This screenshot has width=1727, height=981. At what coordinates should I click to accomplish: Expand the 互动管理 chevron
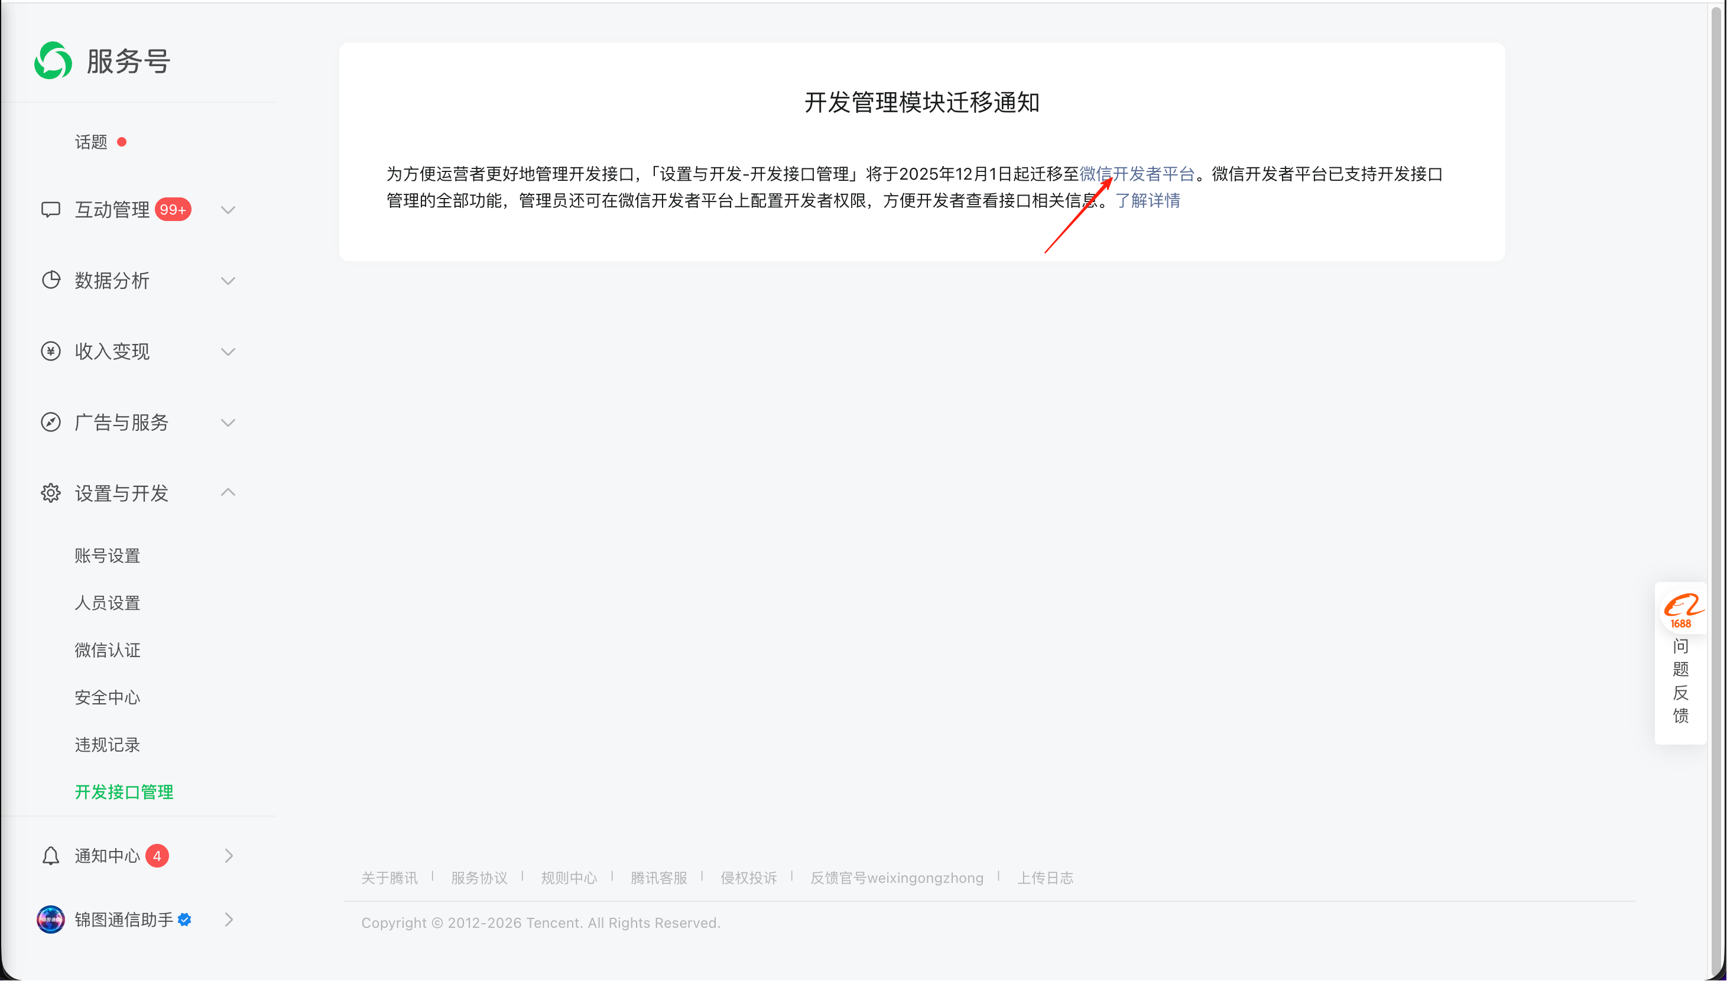click(228, 210)
